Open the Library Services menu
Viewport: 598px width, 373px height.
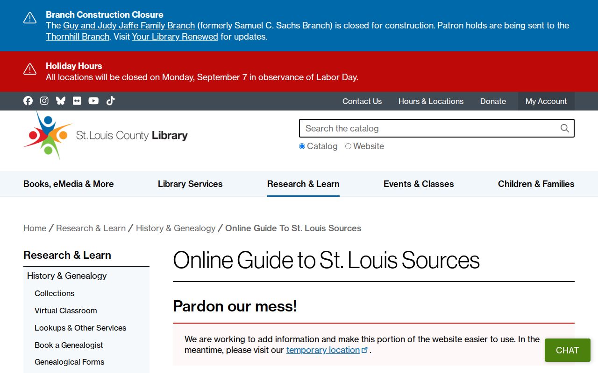click(190, 184)
